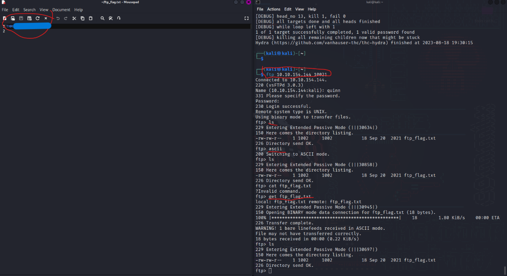The image size is (507, 276).
Task: Click 'cat ftp_flag.txt' command text
Action: 290,186
